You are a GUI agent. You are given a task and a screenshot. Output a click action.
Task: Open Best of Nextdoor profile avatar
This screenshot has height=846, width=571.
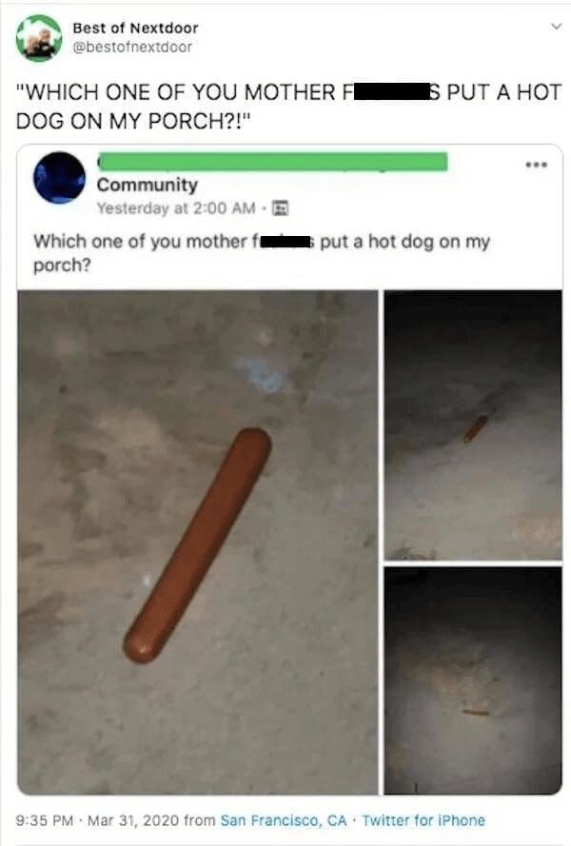click(38, 38)
